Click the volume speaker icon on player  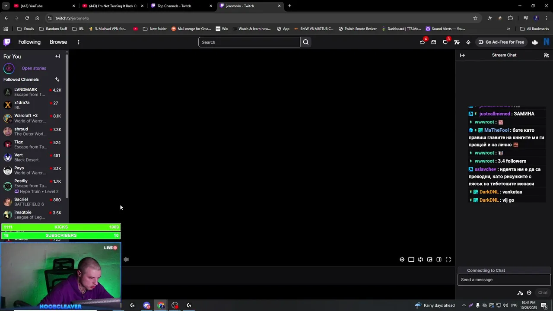126,260
